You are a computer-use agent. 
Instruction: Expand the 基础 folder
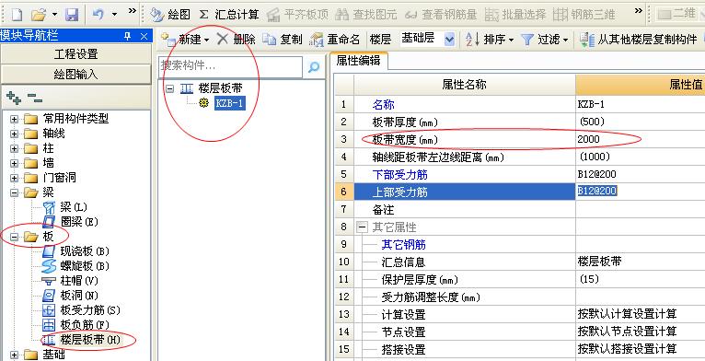pyautogui.click(x=15, y=355)
